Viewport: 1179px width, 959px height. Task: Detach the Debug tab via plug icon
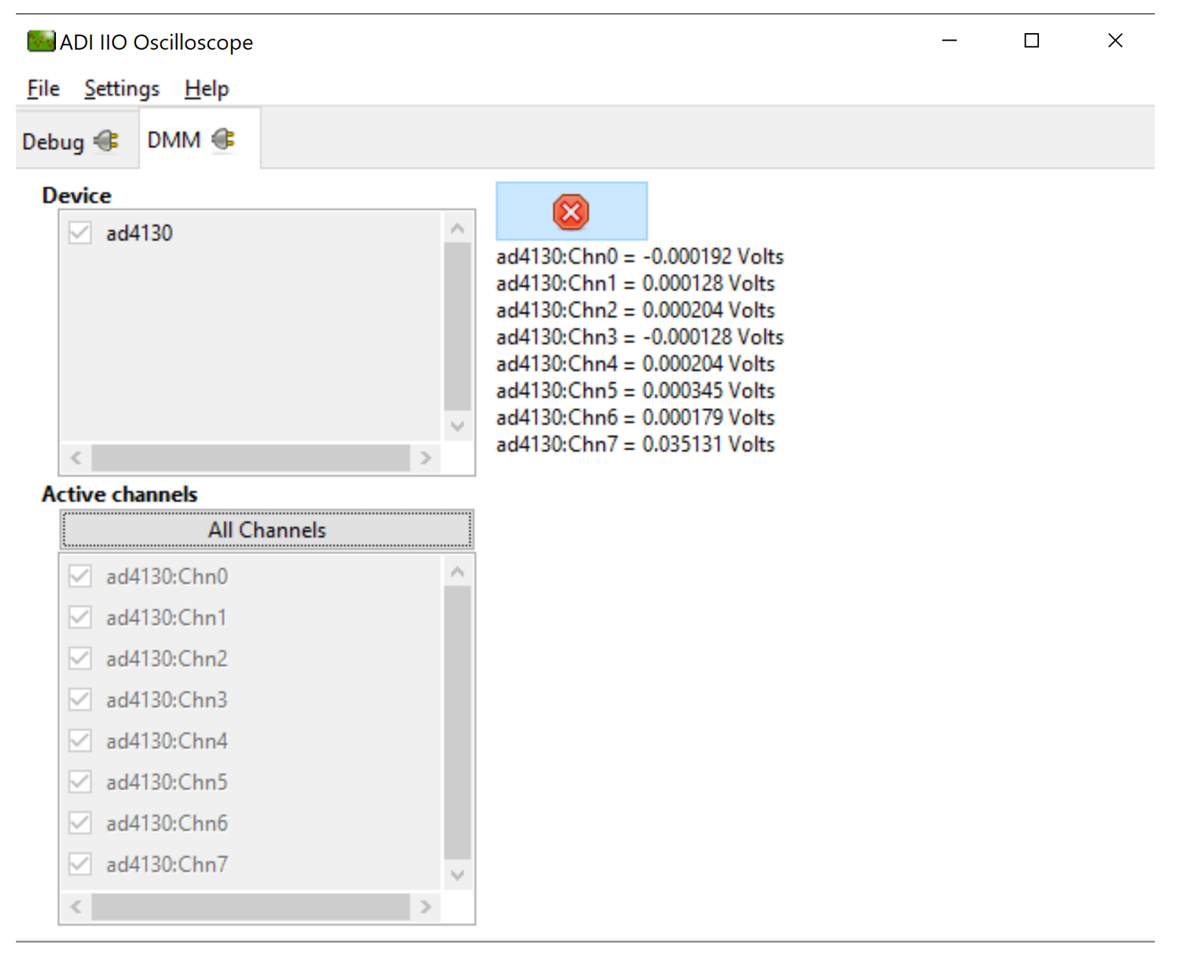tap(106, 141)
